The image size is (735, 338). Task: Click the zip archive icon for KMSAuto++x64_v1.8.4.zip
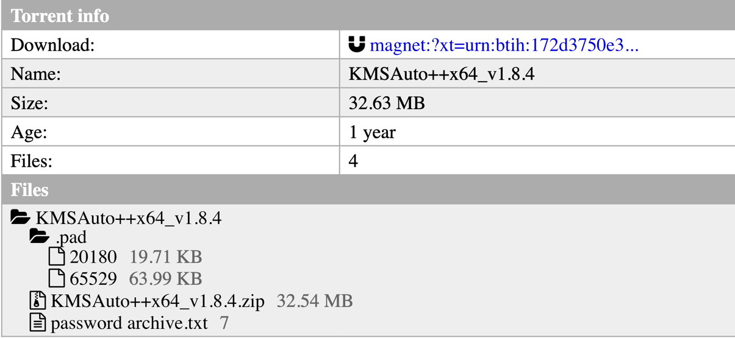[x=38, y=300]
